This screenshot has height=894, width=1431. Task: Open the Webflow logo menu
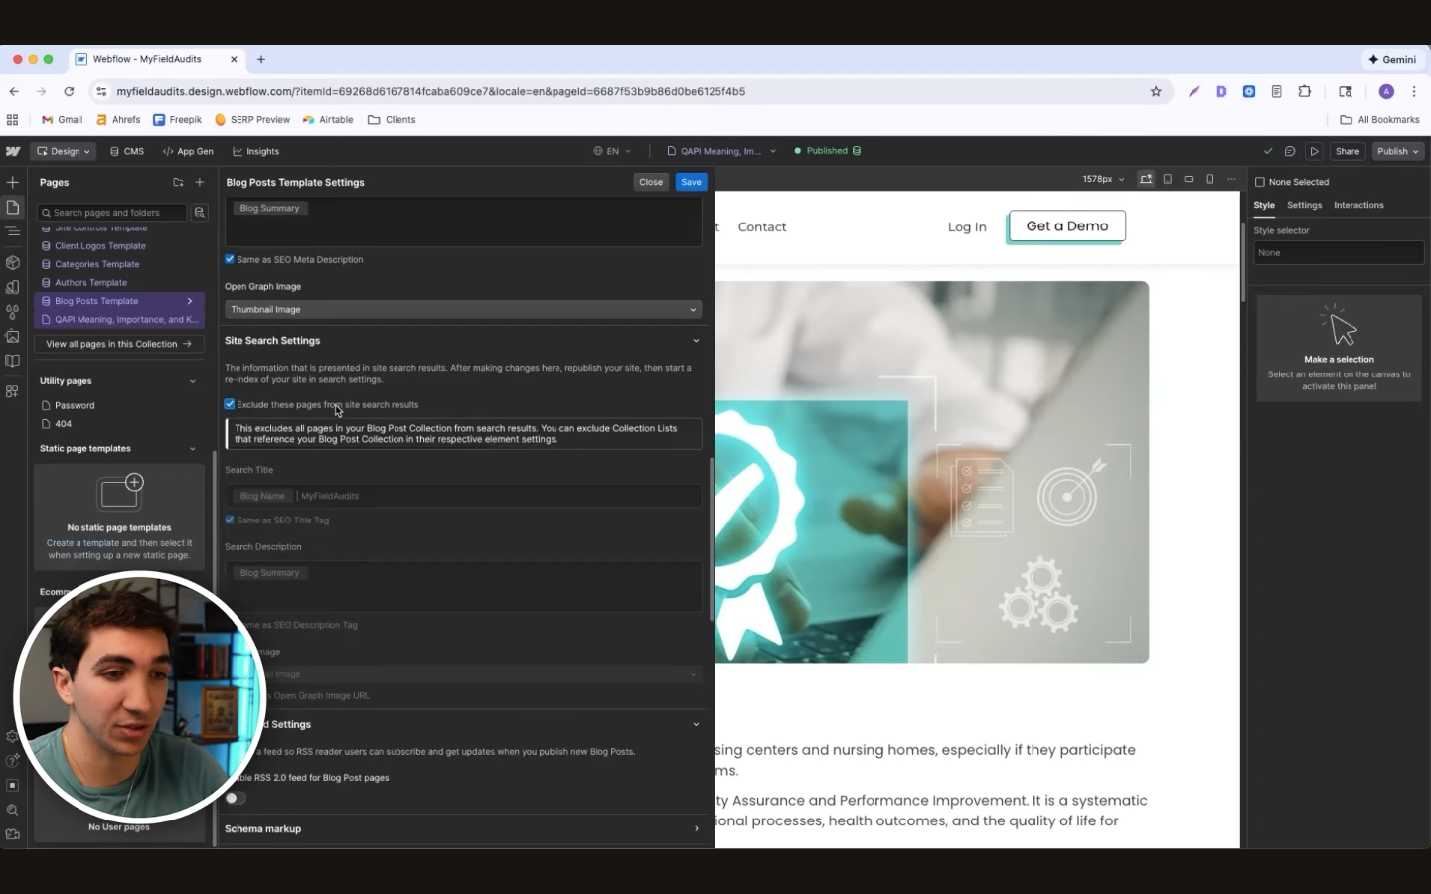(13, 151)
